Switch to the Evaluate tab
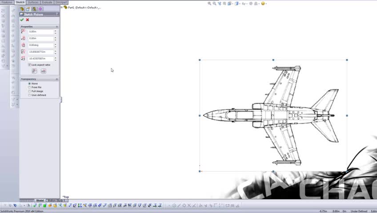 pyautogui.click(x=47, y=2)
